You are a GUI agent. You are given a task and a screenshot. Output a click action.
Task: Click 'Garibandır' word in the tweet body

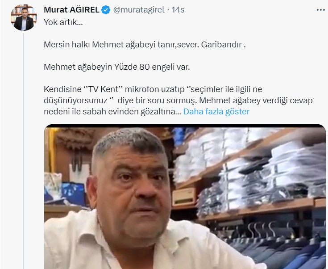(x=221, y=44)
